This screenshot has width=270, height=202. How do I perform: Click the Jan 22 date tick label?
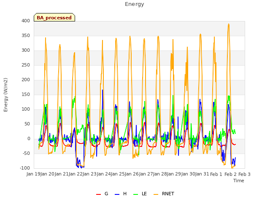pos(76,174)
